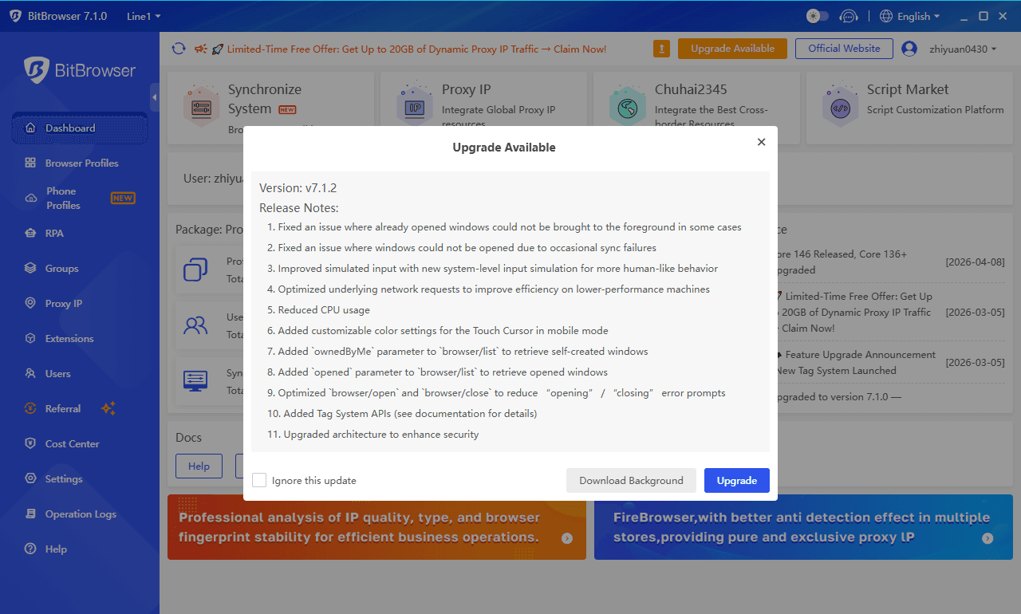Open the Script Market icon
The width and height of the screenshot is (1021, 614).
click(x=839, y=107)
